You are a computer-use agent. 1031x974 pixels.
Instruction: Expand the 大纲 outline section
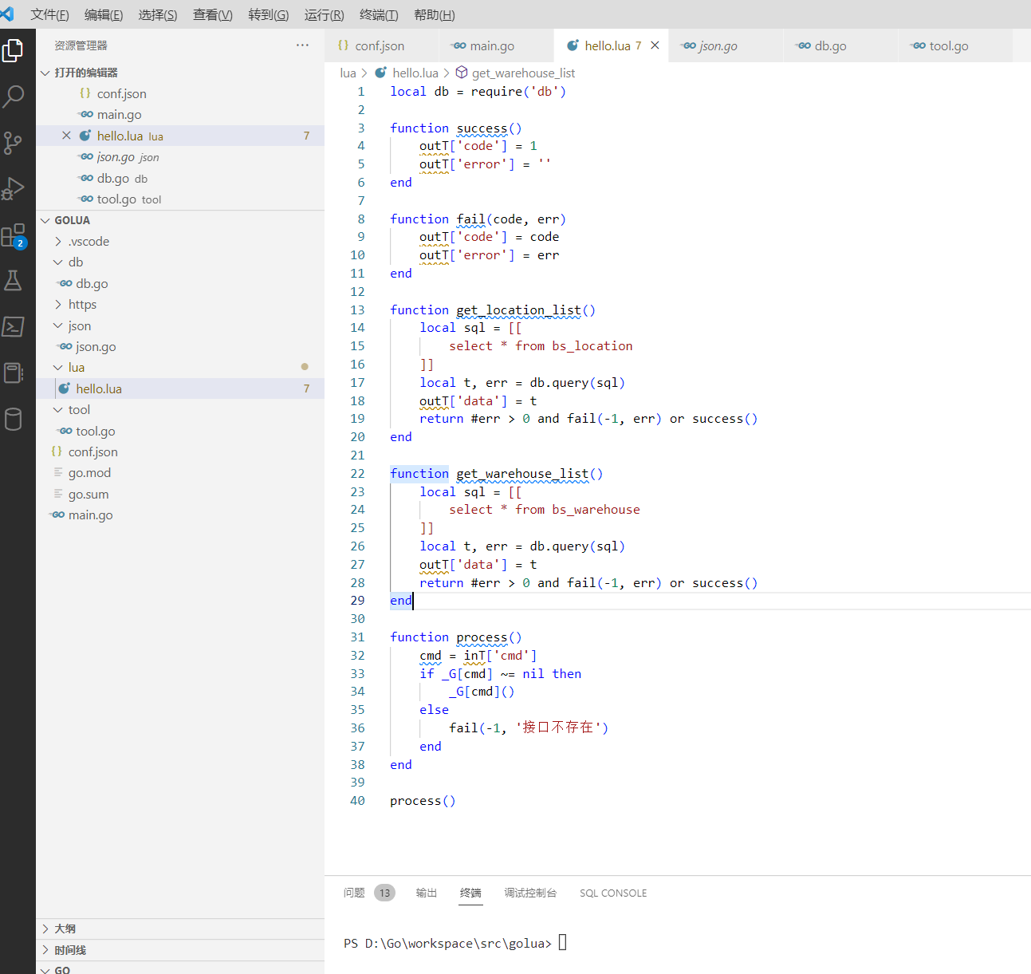coord(45,929)
